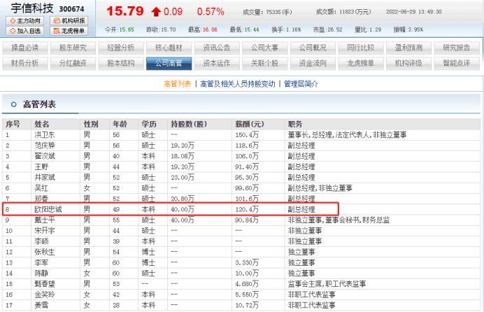
Task: Open 资本运作 tab
Action: (217, 63)
